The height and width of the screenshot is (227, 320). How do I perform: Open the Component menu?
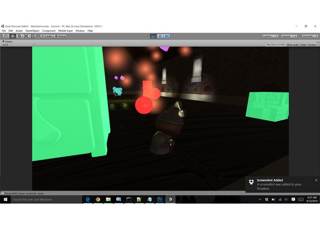(x=49, y=31)
